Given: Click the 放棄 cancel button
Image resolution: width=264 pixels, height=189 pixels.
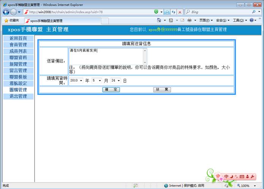Looking at the screenshot, I should point(162,90).
